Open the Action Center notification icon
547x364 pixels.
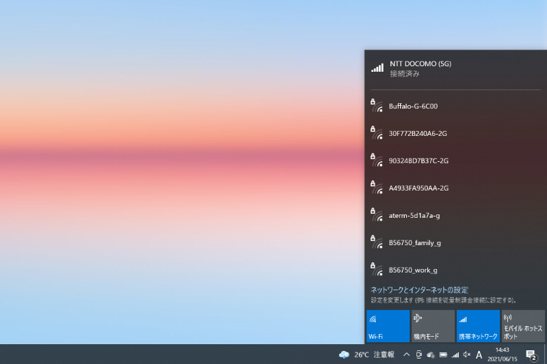pos(531,355)
